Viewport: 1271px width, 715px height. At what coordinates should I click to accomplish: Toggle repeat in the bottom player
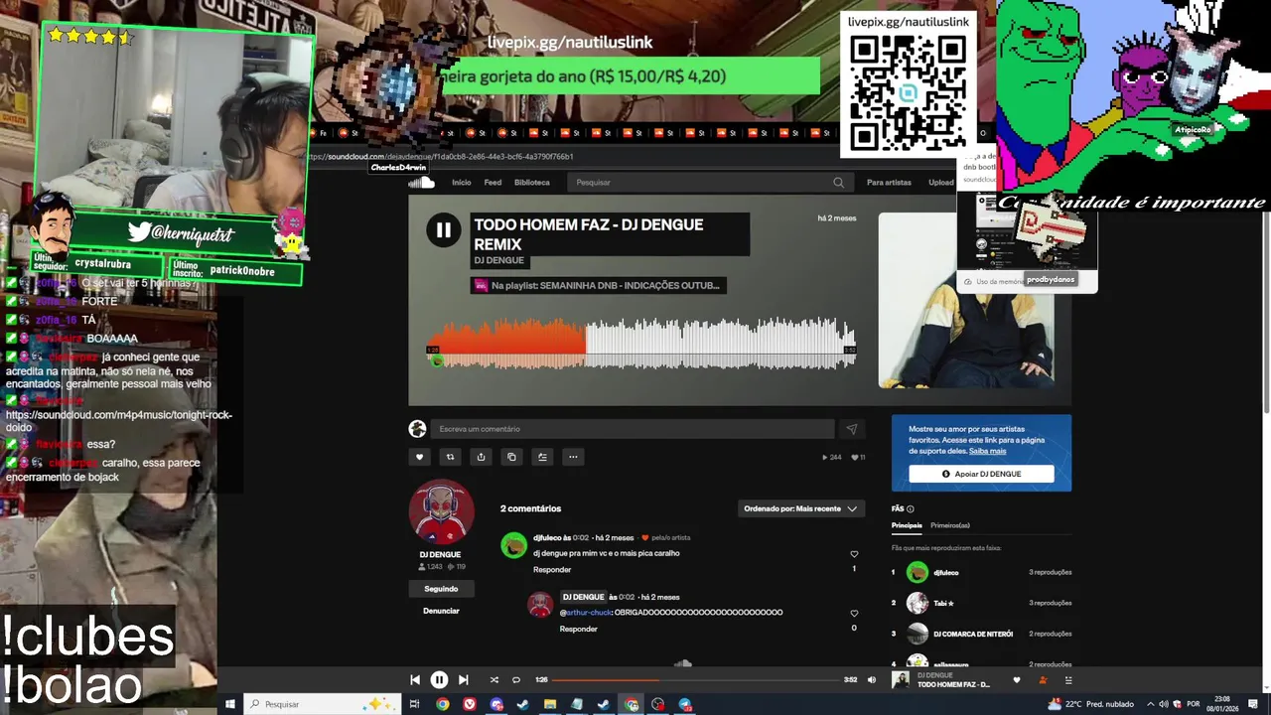[x=516, y=680]
